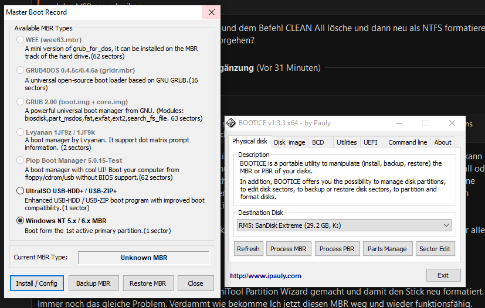485x308 pixels.
Task: Click the Close button in Master Boot Record
Action: tap(195, 283)
